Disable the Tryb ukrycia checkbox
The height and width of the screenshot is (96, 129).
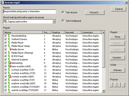click(63, 12)
